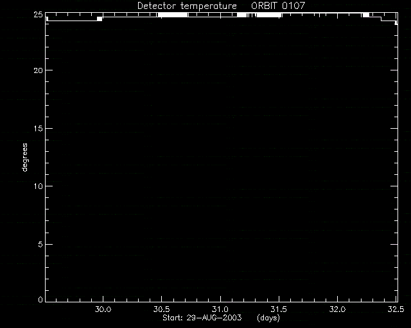Screen dimensions: 411x328
Task: Click the x-axis tick label 30.5
Action: click(x=161, y=309)
